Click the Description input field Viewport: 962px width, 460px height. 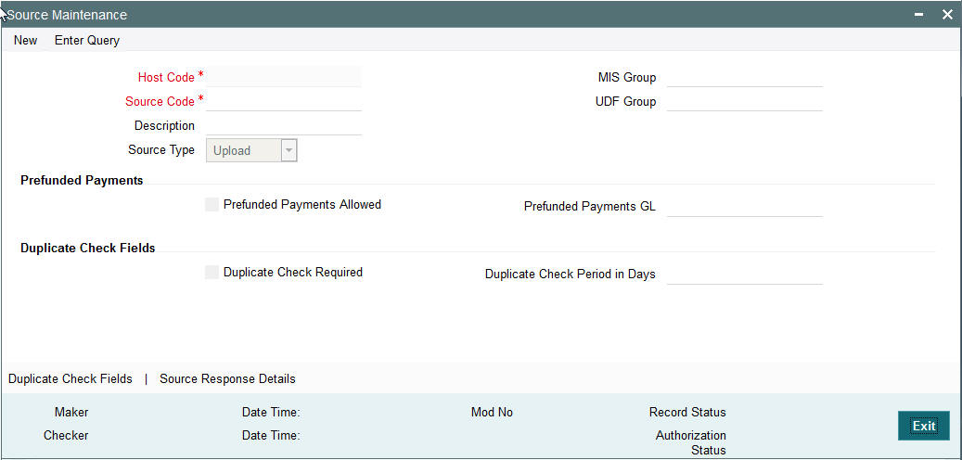pos(284,125)
